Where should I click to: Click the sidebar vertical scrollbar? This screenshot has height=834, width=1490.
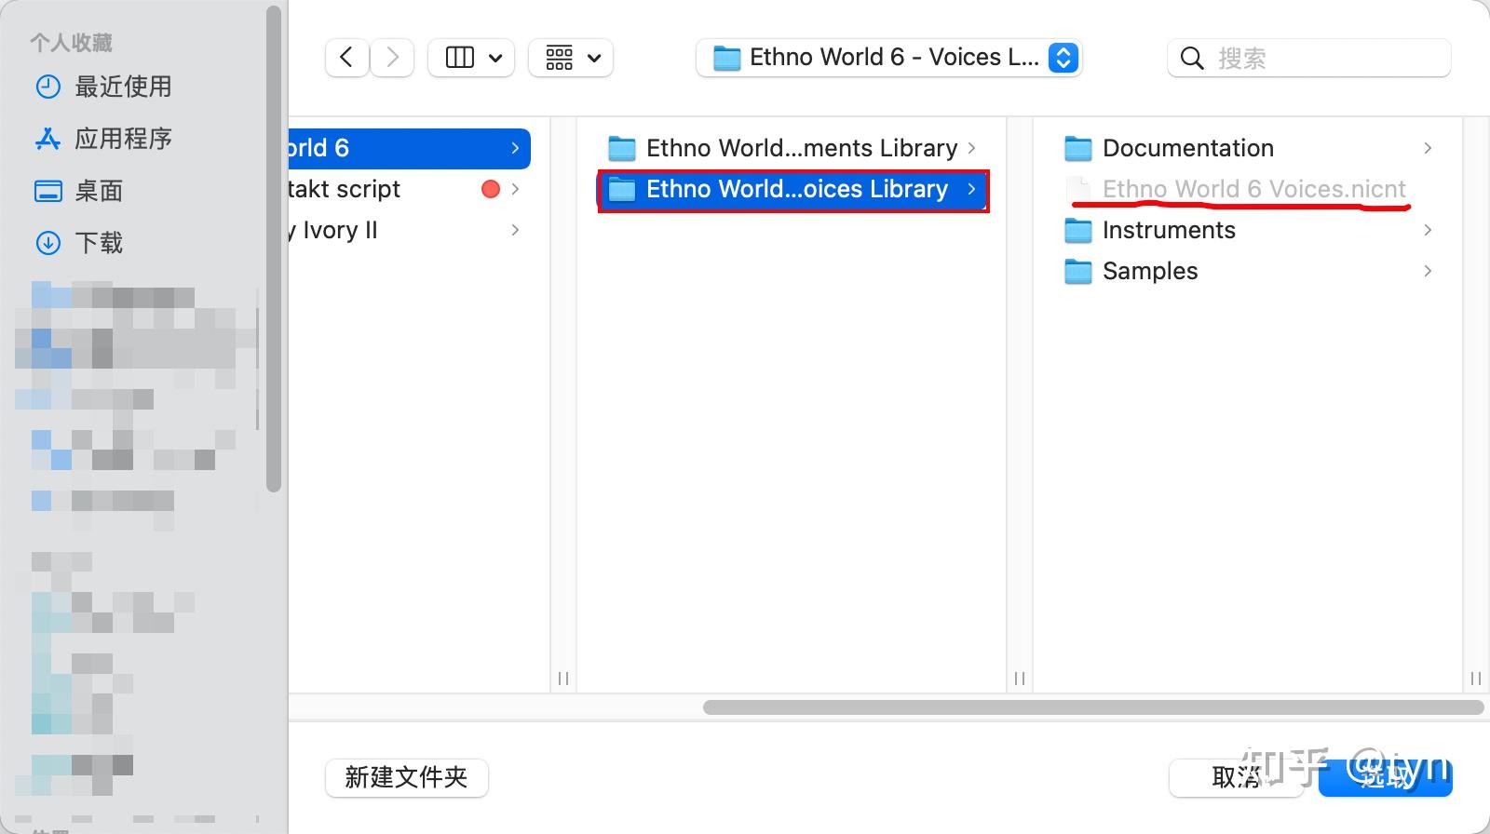click(273, 249)
